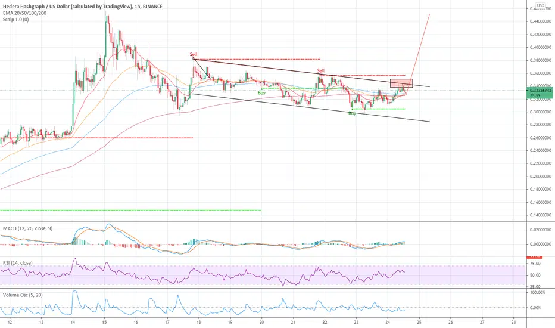The image size is (555, 328).
Task: Click 0.18000000 on the price axis
Action: 541,190
